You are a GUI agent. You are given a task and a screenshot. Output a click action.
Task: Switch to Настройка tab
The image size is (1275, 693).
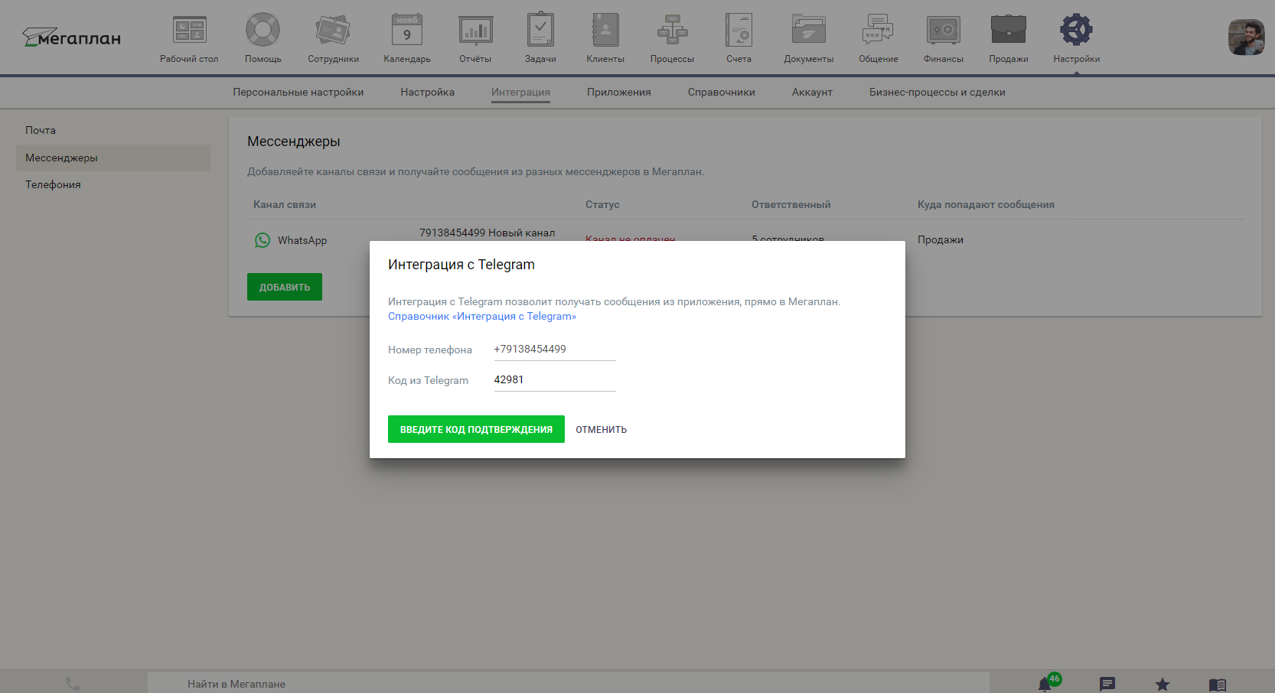pos(427,92)
